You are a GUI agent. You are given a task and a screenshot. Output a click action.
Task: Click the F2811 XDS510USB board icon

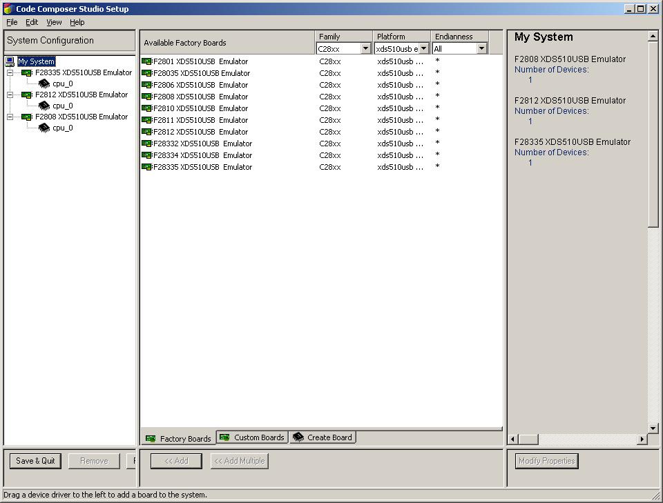146,120
